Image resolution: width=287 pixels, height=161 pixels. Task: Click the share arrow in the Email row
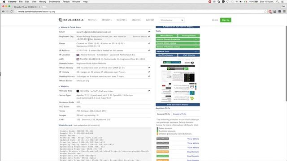click(149, 32)
